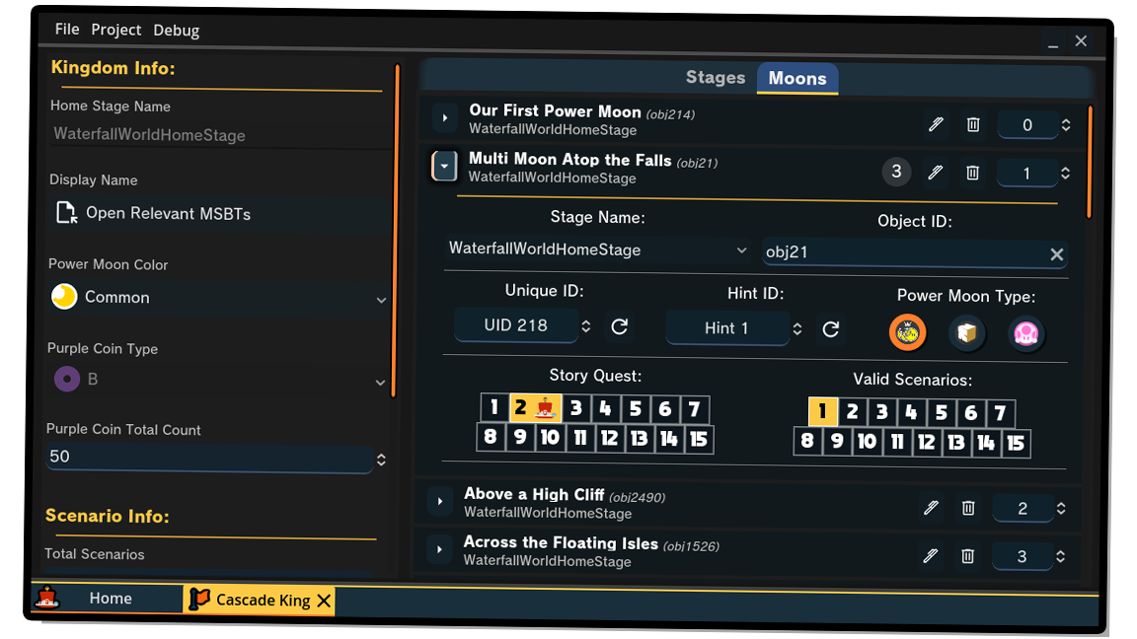Delete the Across the Floating Isles moon
1137x639 pixels.
[x=967, y=556]
